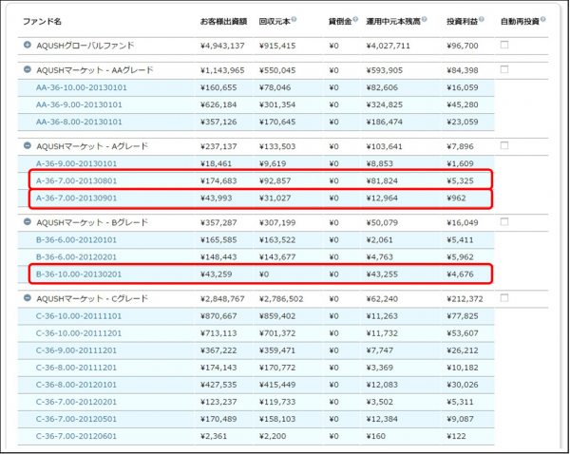
Task: Open fund C-36-10.00-20111101
Action: click(x=79, y=316)
